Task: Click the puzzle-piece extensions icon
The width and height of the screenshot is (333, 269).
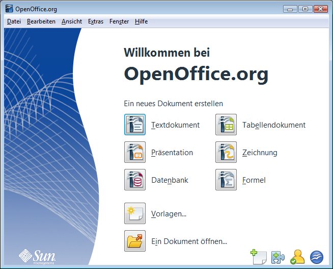Action: [278, 257]
